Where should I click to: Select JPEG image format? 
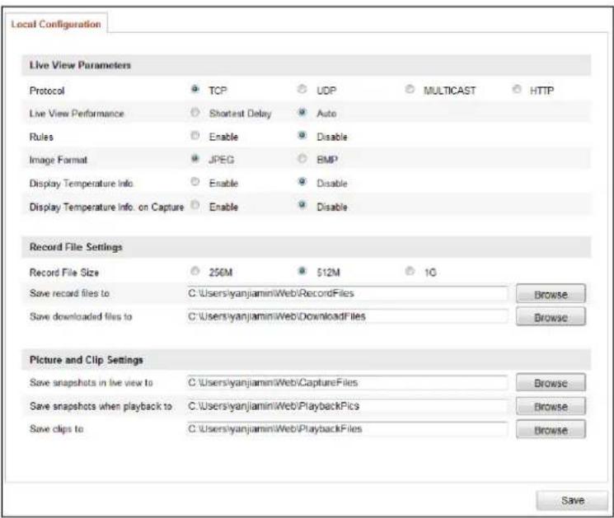[x=195, y=159]
